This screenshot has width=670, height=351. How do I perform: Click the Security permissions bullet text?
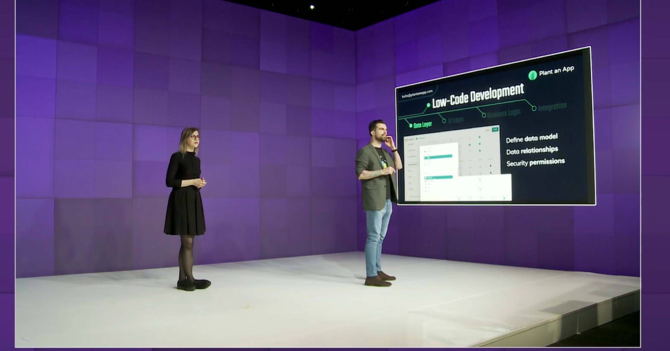point(535,162)
